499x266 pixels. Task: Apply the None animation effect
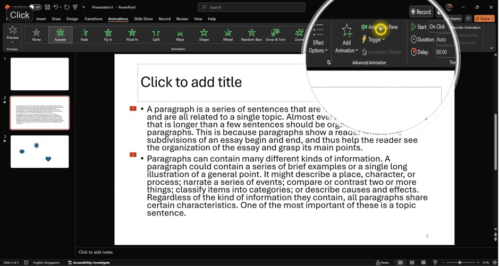(x=36, y=35)
